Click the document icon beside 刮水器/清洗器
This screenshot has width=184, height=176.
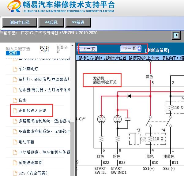[x=15, y=90]
